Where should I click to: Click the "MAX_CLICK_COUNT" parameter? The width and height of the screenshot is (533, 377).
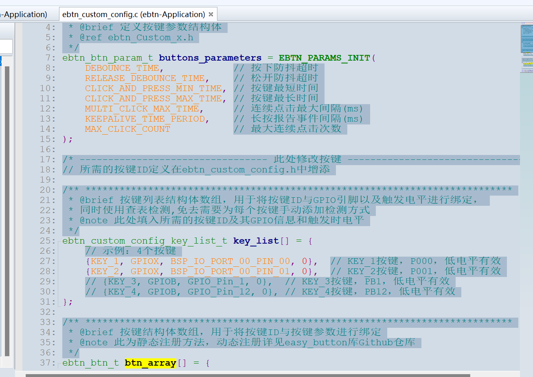click(128, 129)
